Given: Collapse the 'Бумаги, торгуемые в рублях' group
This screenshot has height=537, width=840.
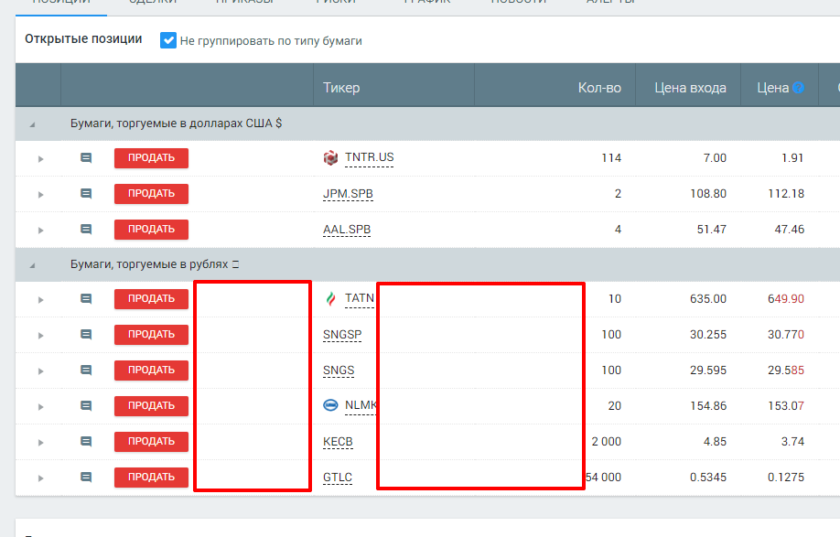Looking at the screenshot, I should 32,265.
